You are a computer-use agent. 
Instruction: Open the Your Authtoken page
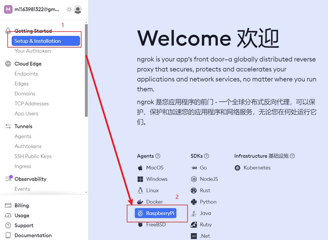click(x=32, y=51)
